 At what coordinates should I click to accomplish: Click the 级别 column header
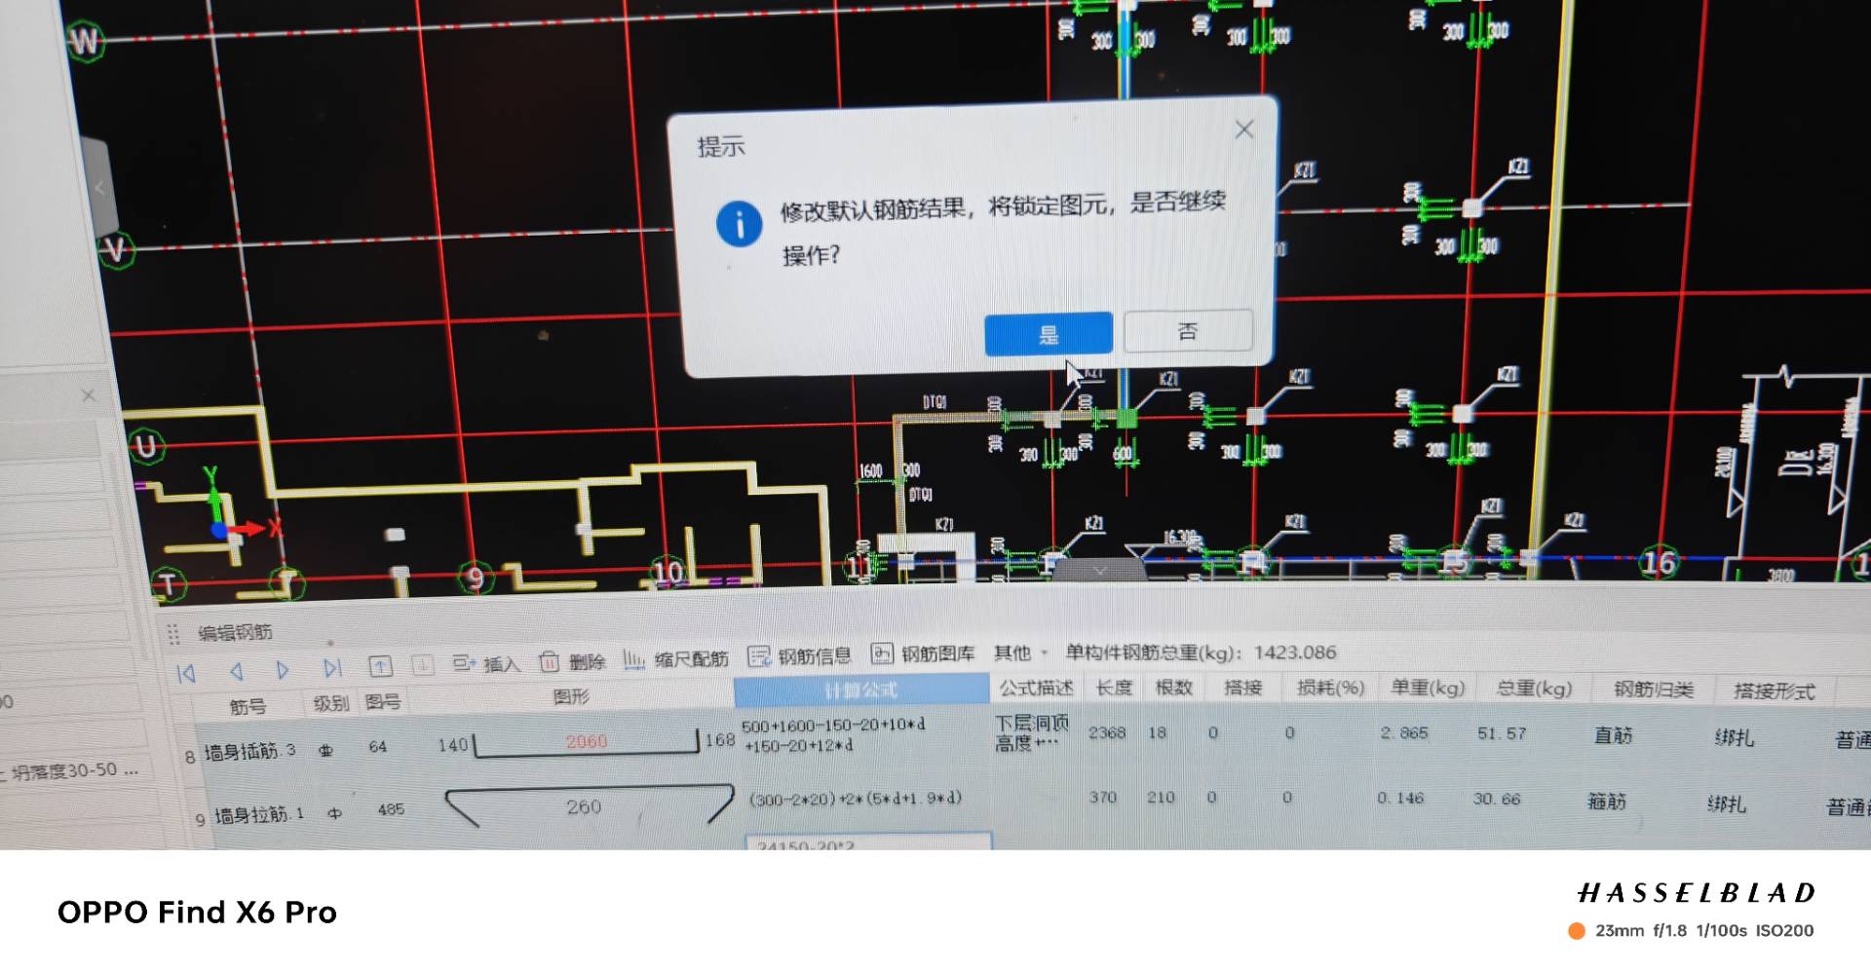click(330, 703)
